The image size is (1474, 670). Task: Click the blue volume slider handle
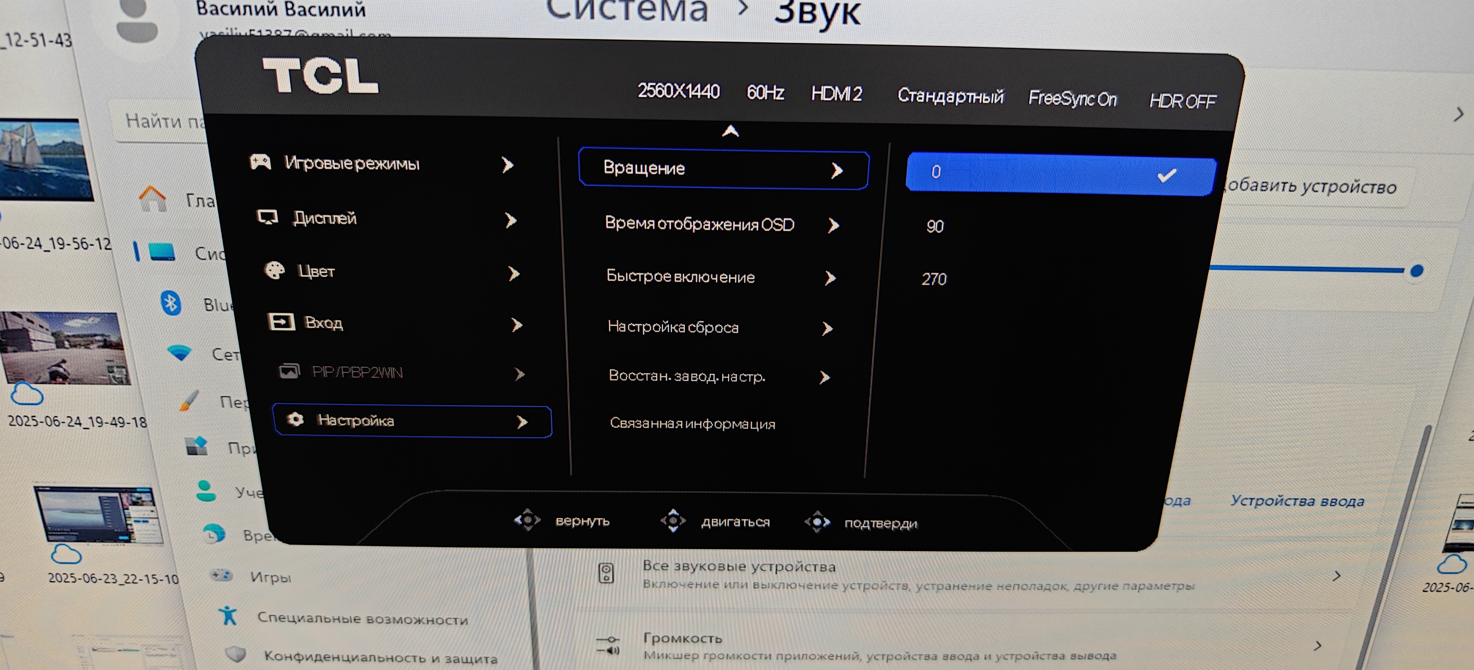1416,271
